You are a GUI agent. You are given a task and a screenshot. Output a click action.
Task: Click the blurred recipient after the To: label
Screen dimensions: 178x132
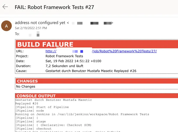34,34
